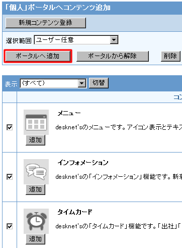This screenshot has width=182, height=248.
Task: Click the タイムカード alarm clock icon
Action: (x=36, y=221)
